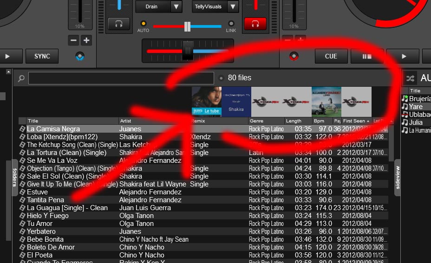Screen dimensions: 431x263
Task: Sort by First Seen column header
Action: (x=356, y=121)
